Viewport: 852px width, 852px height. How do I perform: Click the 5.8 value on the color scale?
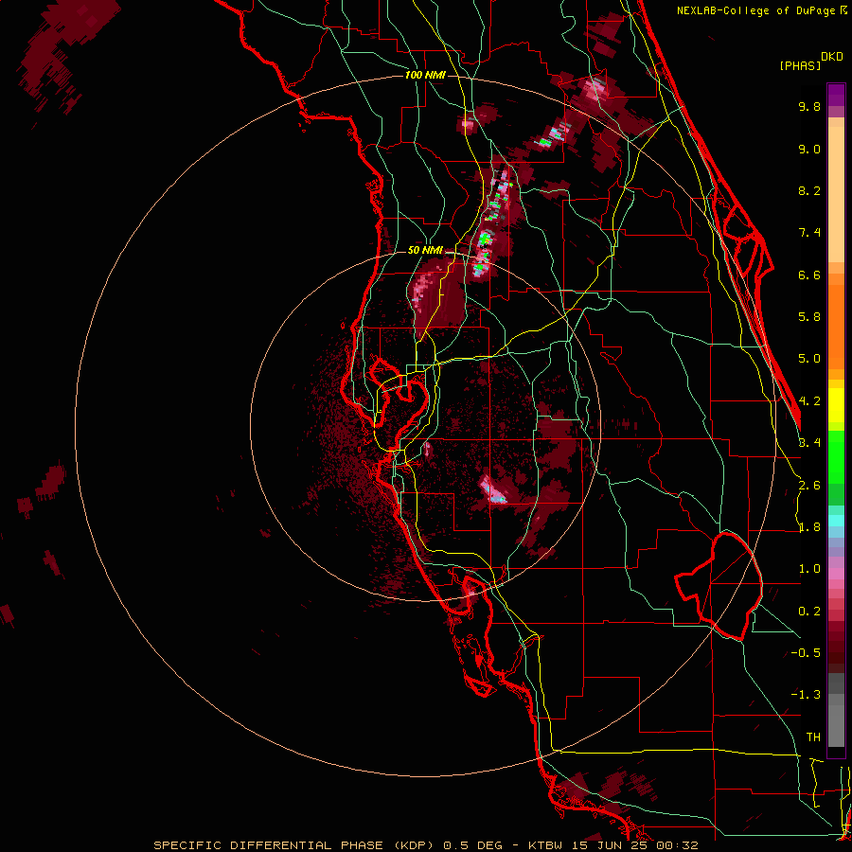pos(809,317)
